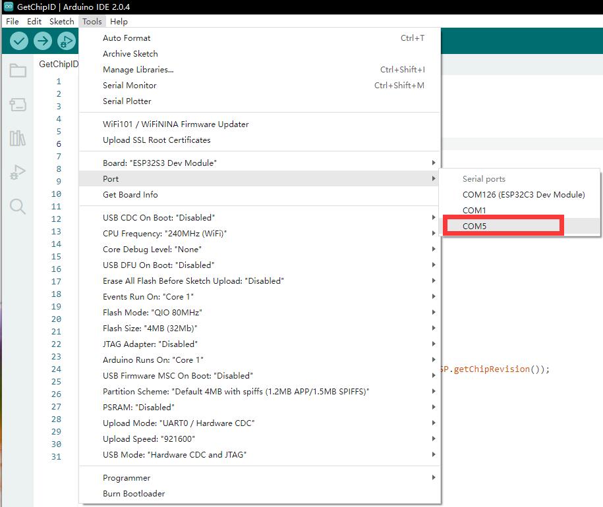The height and width of the screenshot is (507, 603).
Task: Open the Sketchbook folder sidebar icon
Action: [18, 71]
